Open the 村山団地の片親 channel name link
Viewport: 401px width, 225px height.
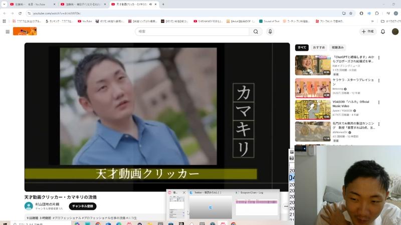[x=47, y=204]
